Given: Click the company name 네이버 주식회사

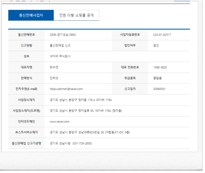Looking at the screenshot, I should pos(60,56).
